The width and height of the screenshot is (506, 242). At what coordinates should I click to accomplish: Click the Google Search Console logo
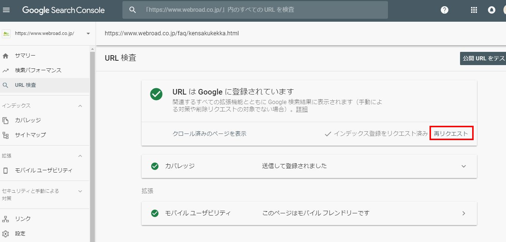click(64, 10)
